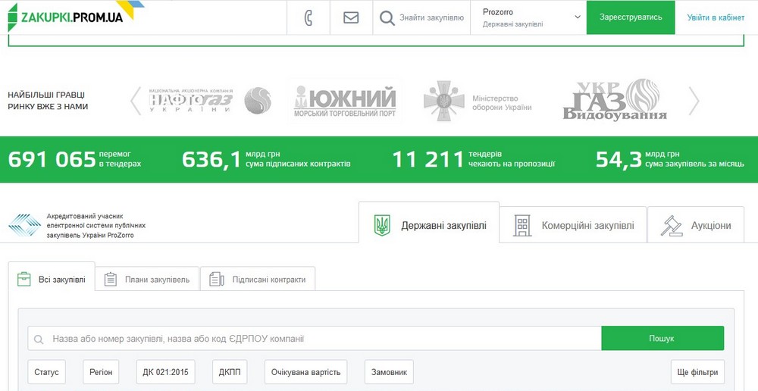
Task: Expand the Регіон filter
Action: coord(101,372)
